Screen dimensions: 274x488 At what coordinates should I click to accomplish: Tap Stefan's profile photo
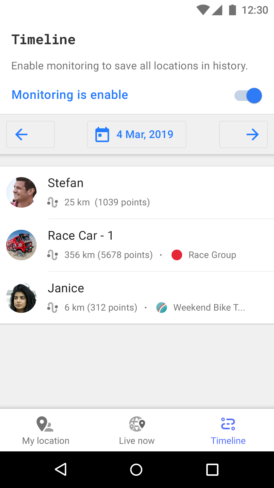tap(21, 192)
